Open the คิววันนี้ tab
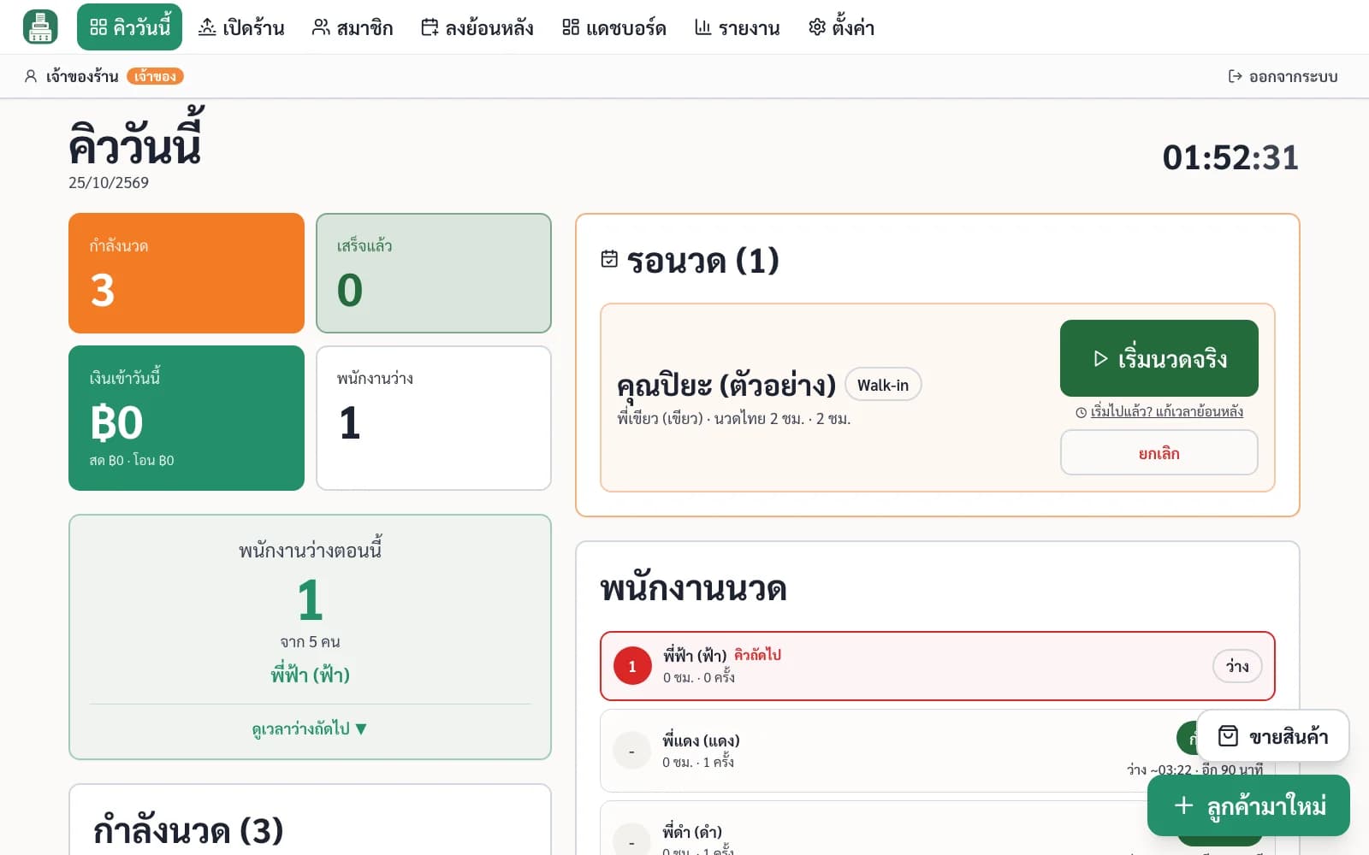 130,27
